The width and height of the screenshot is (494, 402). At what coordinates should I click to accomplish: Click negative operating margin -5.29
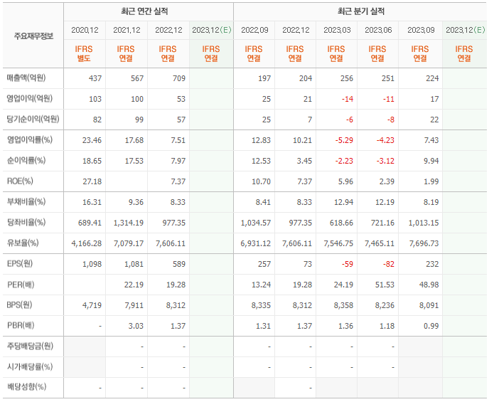(344, 140)
